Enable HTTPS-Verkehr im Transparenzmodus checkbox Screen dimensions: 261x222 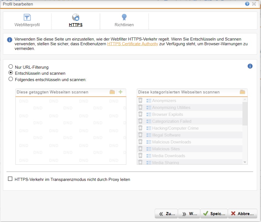[x=10, y=179]
